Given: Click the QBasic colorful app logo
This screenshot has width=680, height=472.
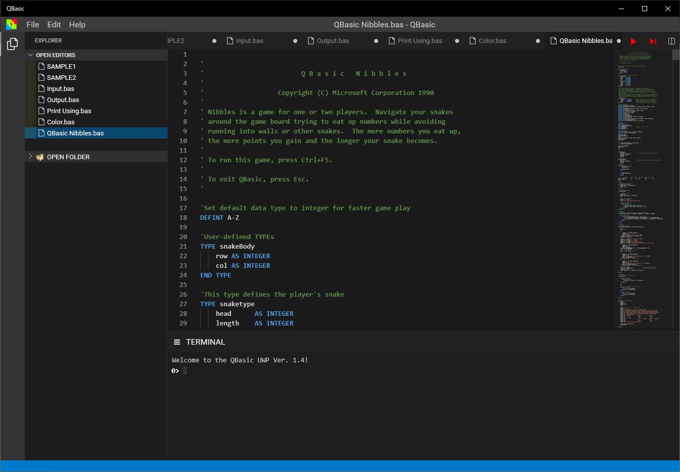Looking at the screenshot, I should (11, 24).
